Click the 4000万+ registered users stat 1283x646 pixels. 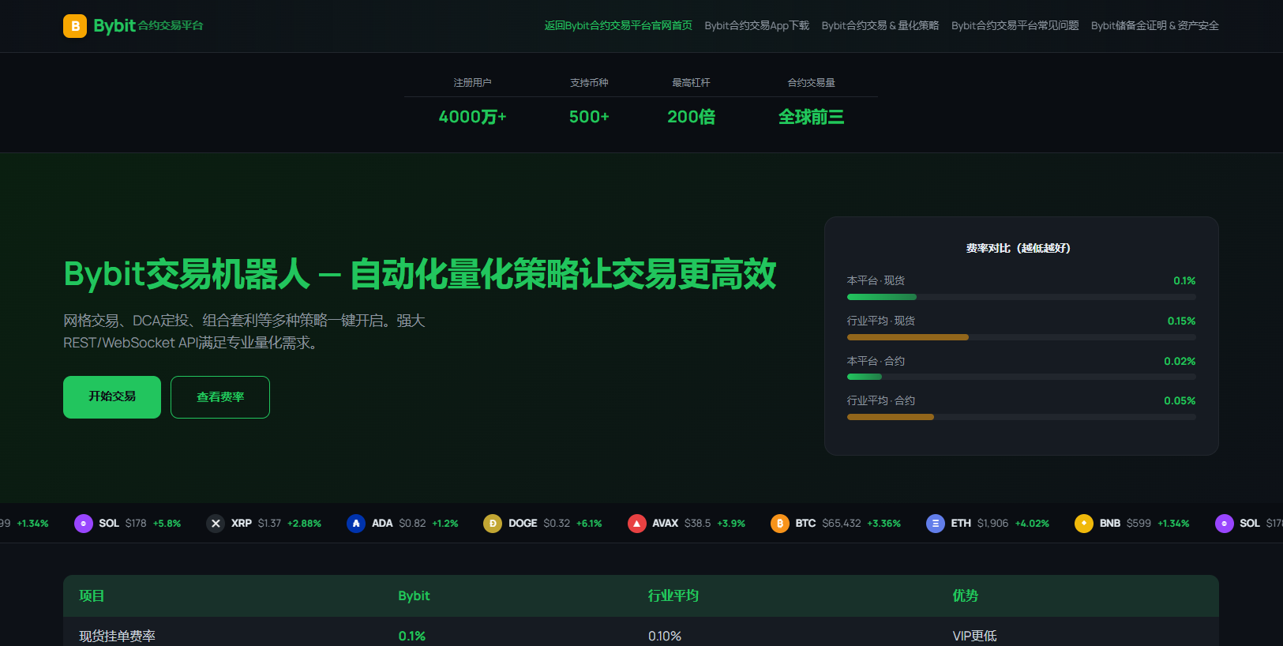[x=472, y=117]
